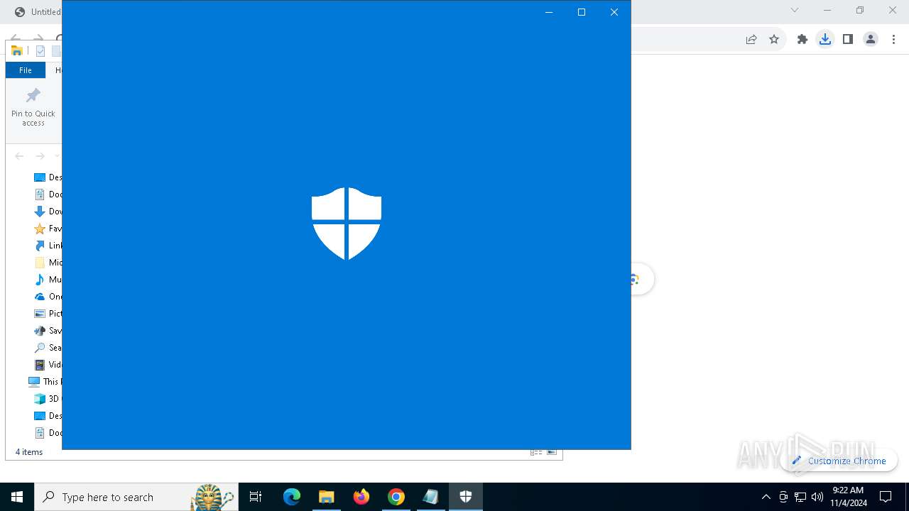Screen dimensions: 909x511
Task: Select the Windows Security taskbar icon
Action: tap(466, 497)
